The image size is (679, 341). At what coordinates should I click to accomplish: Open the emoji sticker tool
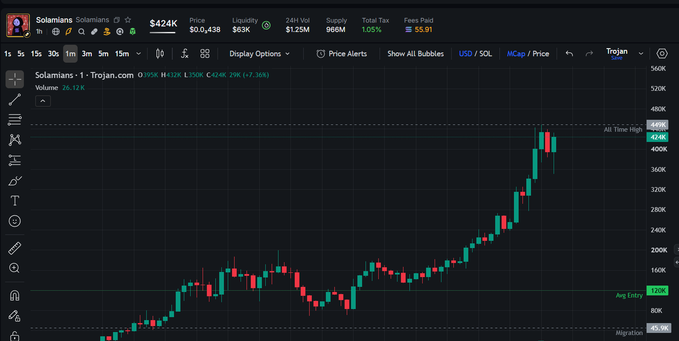(15, 221)
